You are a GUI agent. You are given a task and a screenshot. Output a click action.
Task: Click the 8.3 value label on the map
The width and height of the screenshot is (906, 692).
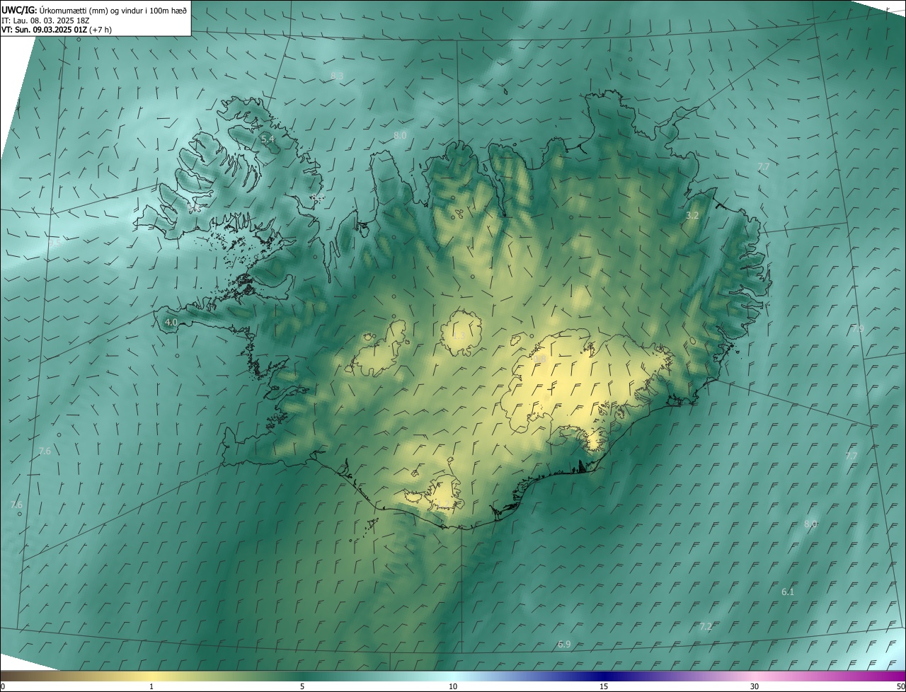[x=337, y=76]
